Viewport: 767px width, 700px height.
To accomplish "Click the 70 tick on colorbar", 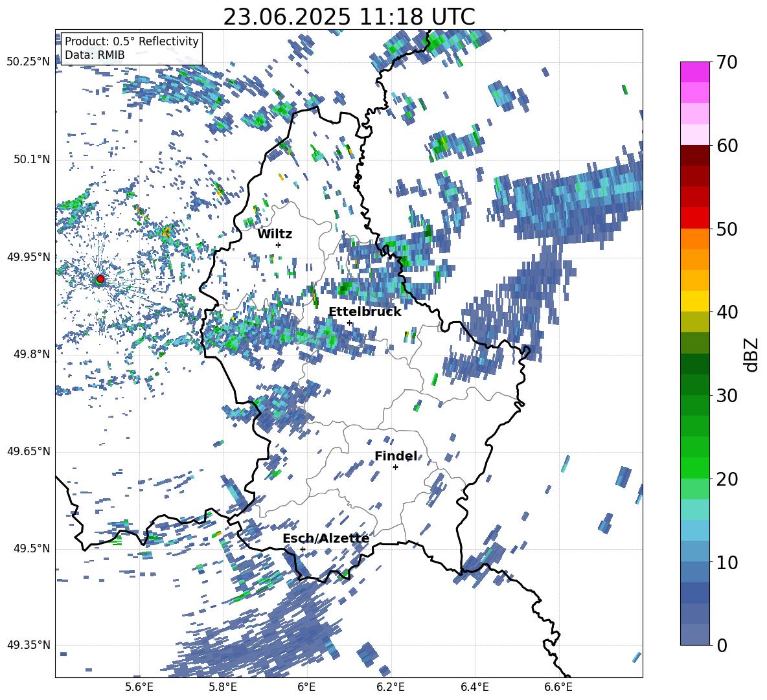I will click(x=727, y=62).
